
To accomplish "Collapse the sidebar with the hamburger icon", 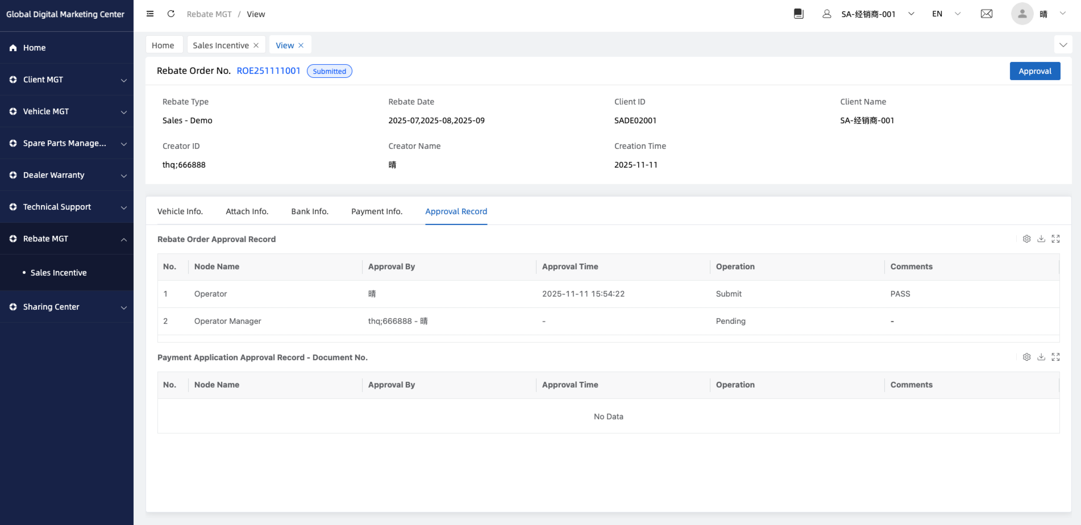I will pos(150,14).
